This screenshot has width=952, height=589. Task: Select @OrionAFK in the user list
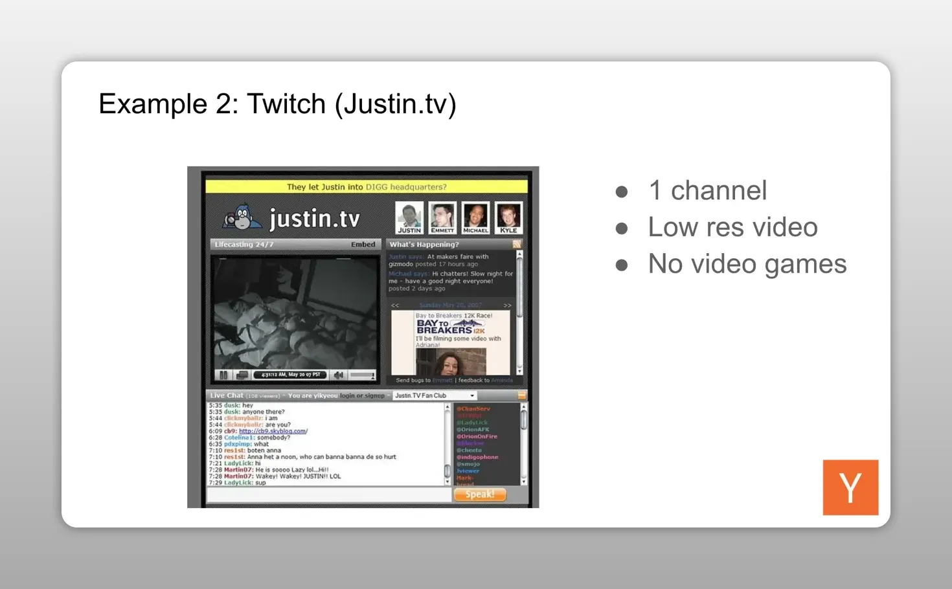pyautogui.click(x=473, y=430)
